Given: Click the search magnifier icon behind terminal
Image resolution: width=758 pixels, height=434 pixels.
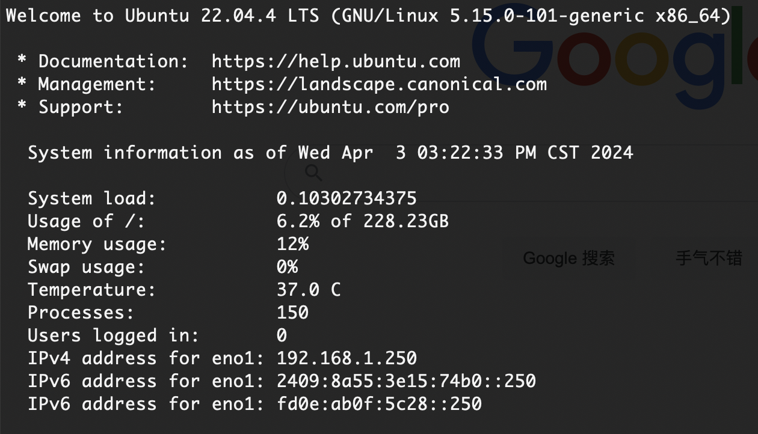Looking at the screenshot, I should 313,173.
